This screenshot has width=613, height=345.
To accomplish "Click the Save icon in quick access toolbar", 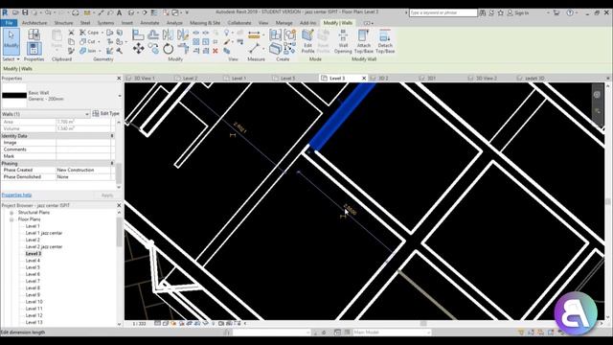I will [x=25, y=12].
